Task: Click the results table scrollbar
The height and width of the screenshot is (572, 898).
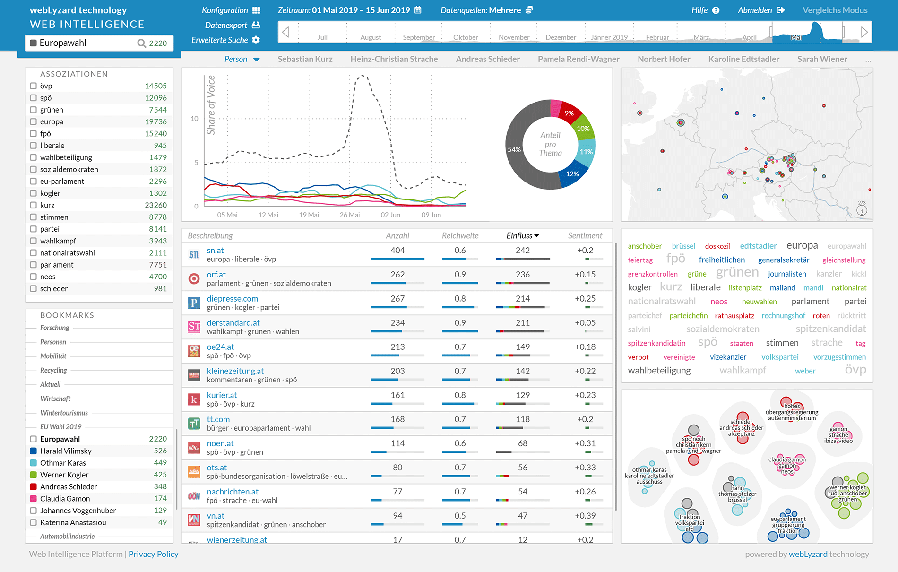Action: point(615,377)
